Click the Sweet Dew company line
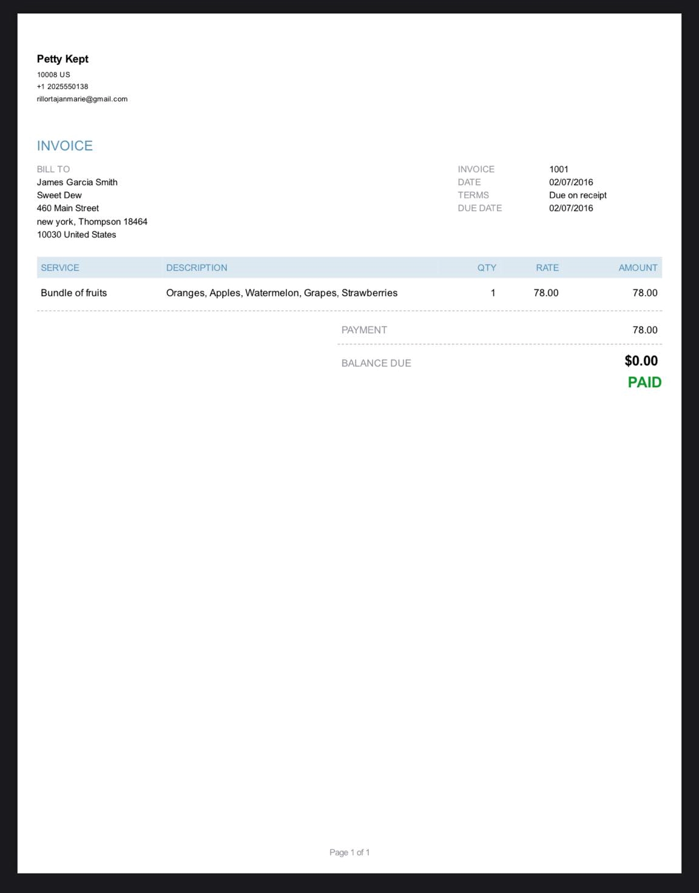The height and width of the screenshot is (893, 699). coord(59,195)
